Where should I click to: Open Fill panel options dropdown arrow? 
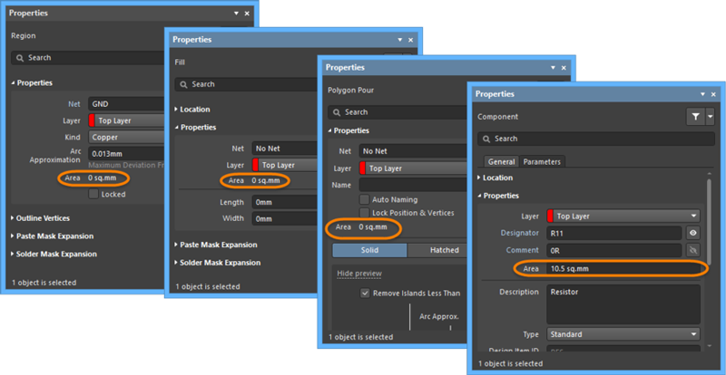398,41
